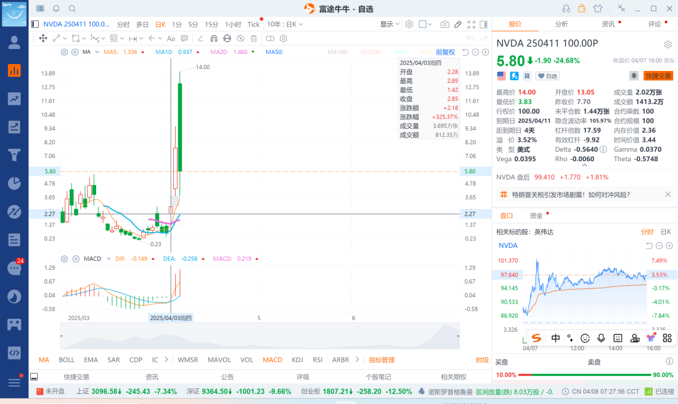Image resolution: width=678 pixels, height=404 pixels.
Task: Collapse the bottom panel with minus box
Action: pos(34,377)
